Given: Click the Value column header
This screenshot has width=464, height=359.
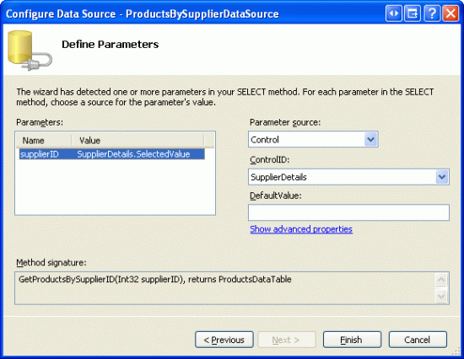Looking at the screenshot, I should 138,140.
